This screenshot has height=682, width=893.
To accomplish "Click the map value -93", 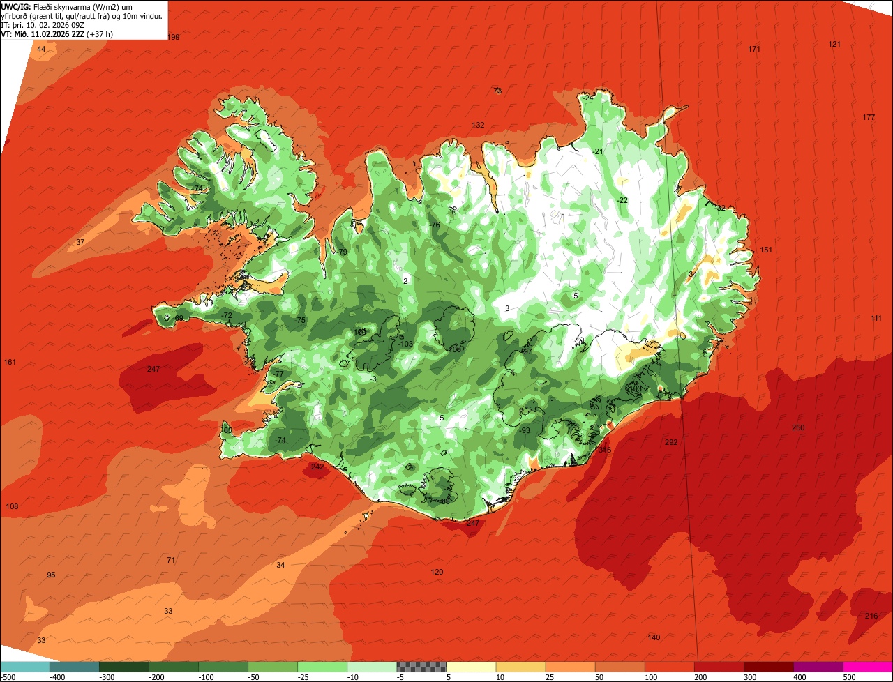I will 525,430.
